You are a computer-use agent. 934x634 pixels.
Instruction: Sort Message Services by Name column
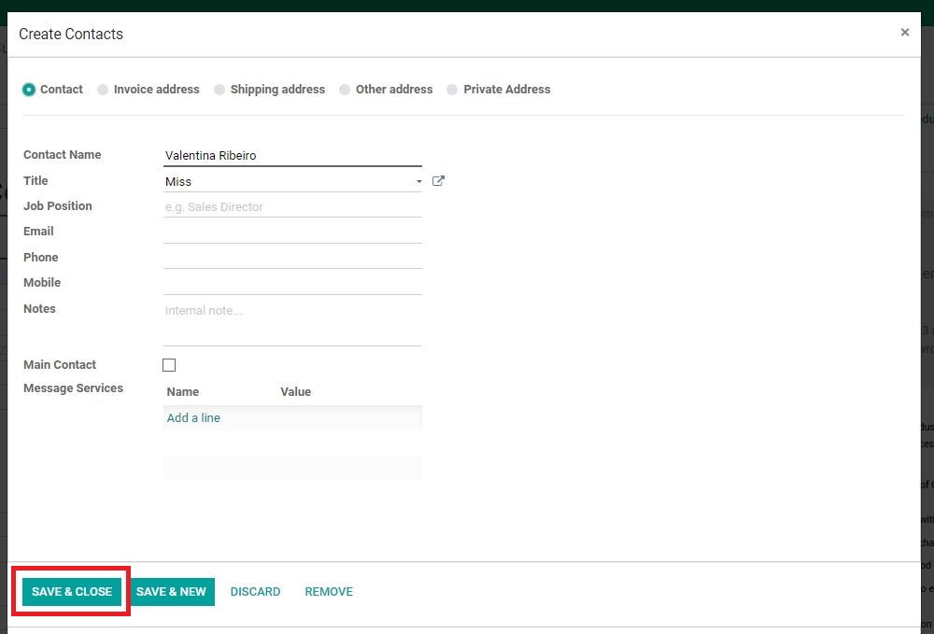coord(183,392)
